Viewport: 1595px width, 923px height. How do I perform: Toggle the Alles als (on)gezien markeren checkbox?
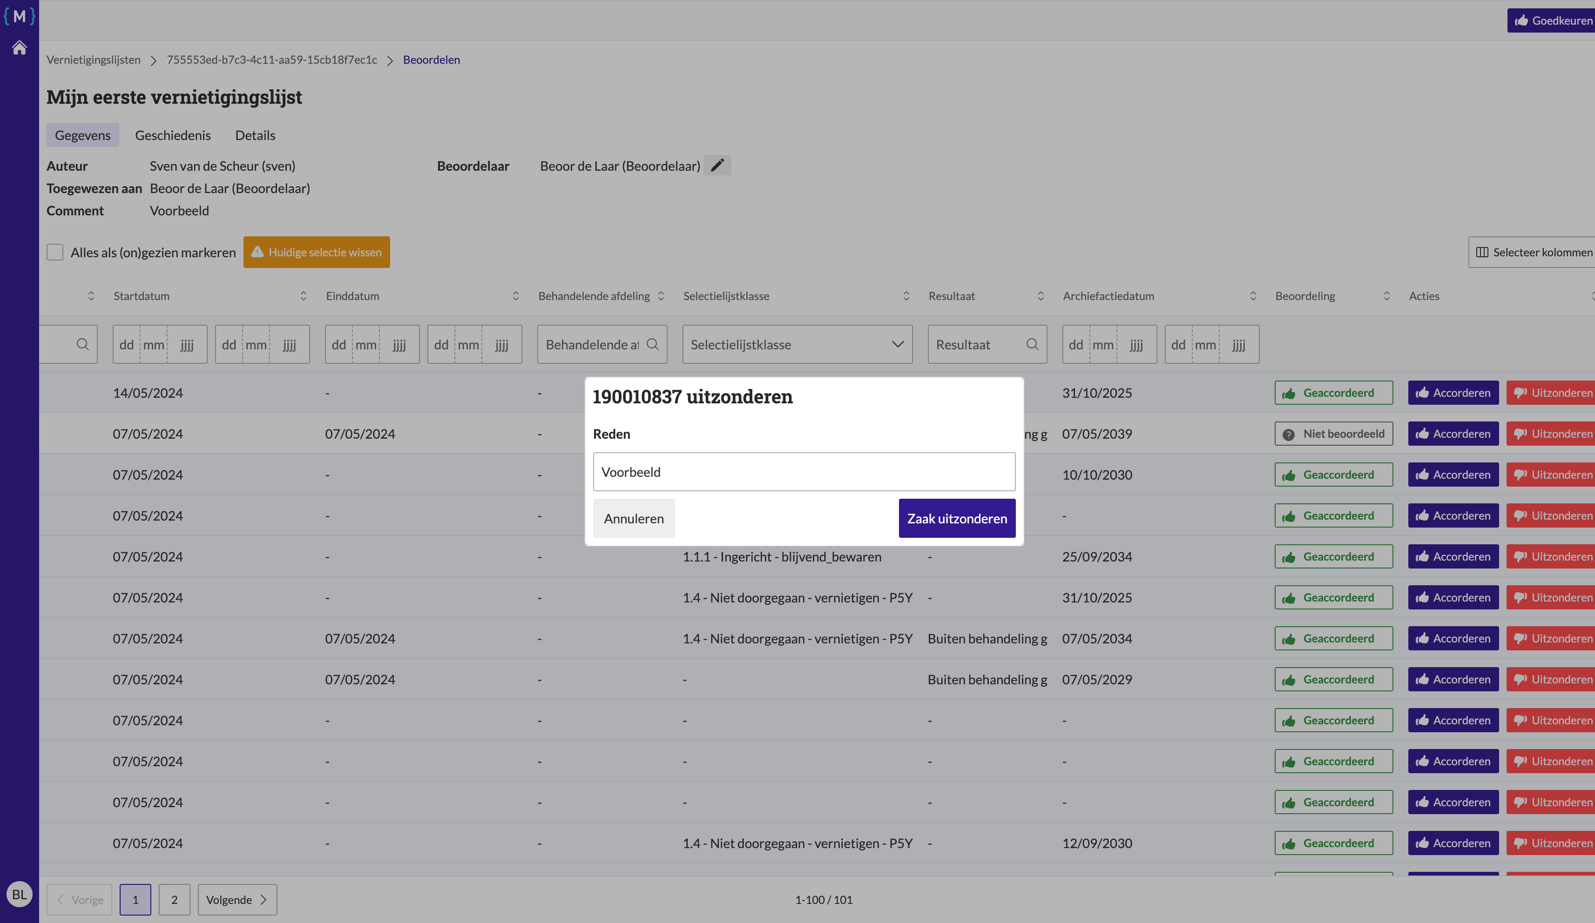click(x=55, y=253)
